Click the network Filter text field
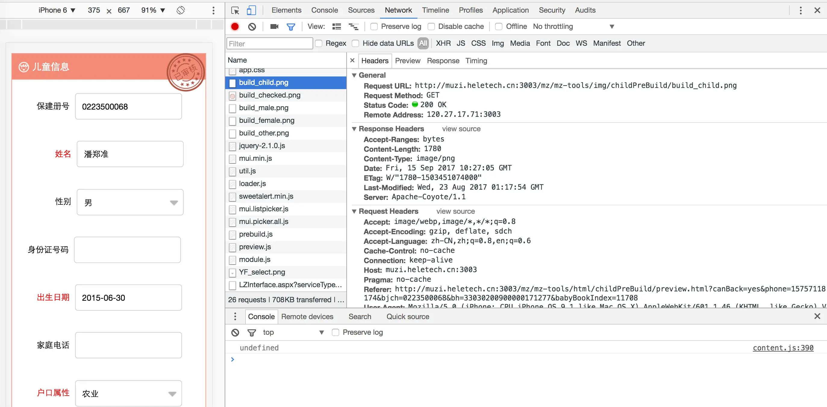Screen dimensions: 827x407 269,44
